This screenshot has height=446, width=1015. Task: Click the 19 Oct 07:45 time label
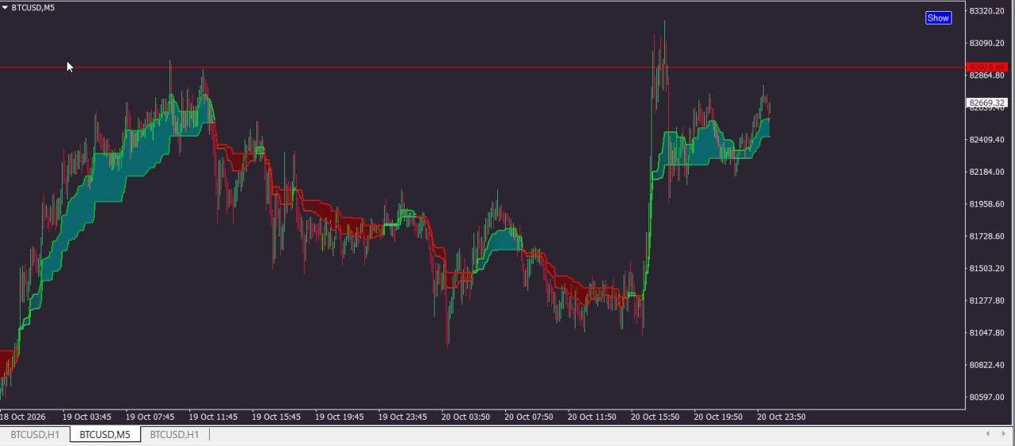pyautogui.click(x=150, y=417)
